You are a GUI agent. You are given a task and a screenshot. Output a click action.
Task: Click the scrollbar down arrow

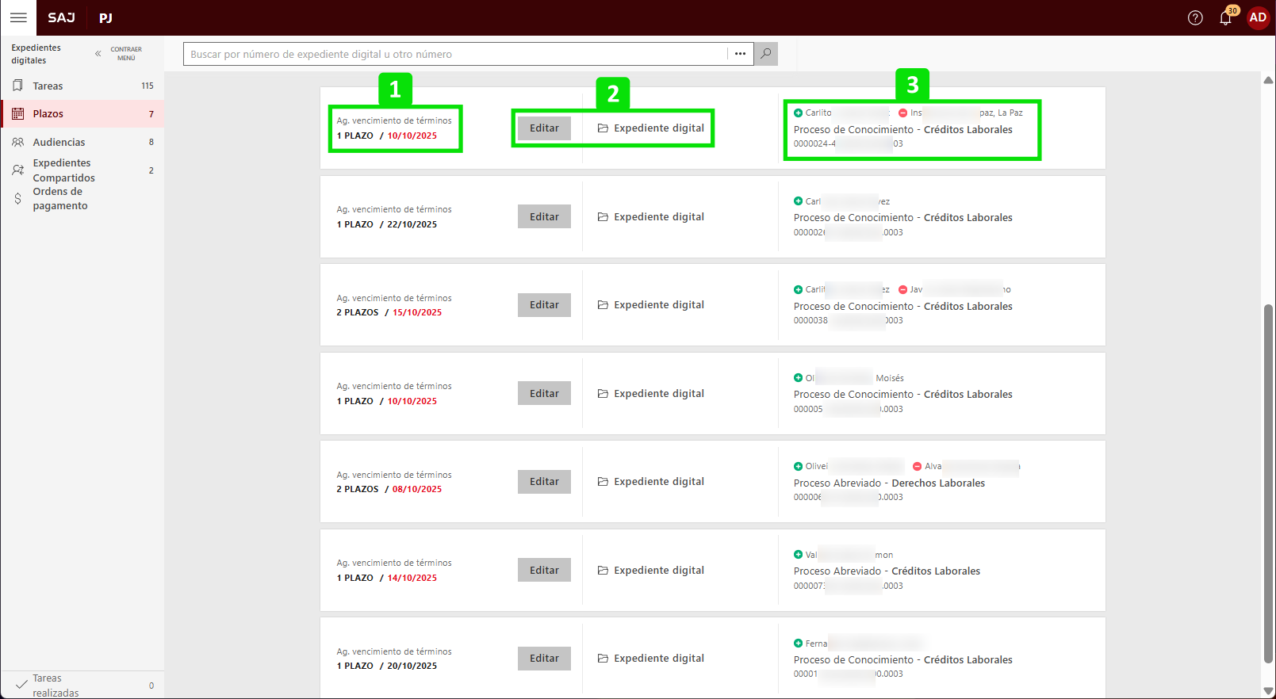coord(1268,690)
